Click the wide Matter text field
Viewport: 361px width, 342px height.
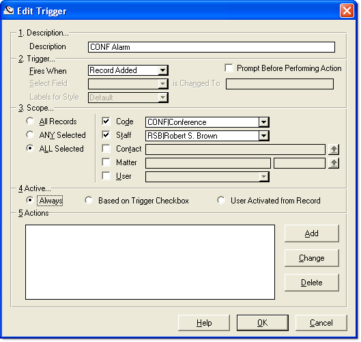pos(208,163)
